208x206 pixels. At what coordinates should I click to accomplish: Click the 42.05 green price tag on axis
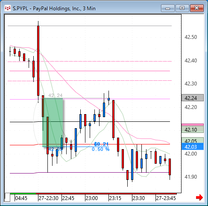pyautogui.click(x=193, y=140)
